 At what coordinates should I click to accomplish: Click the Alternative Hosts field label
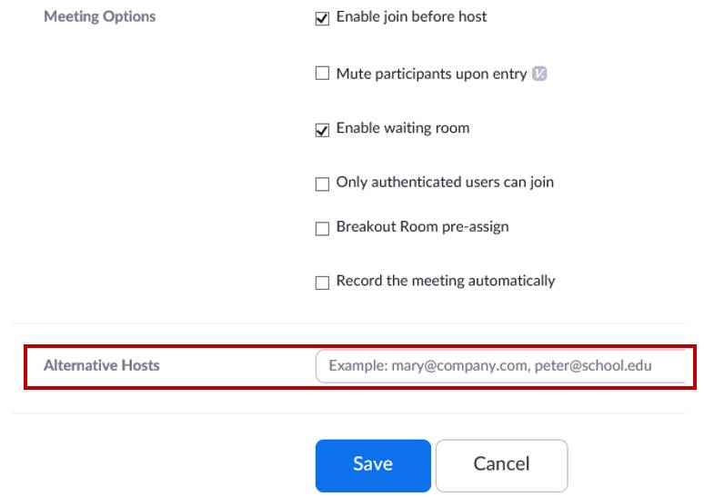(x=102, y=365)
